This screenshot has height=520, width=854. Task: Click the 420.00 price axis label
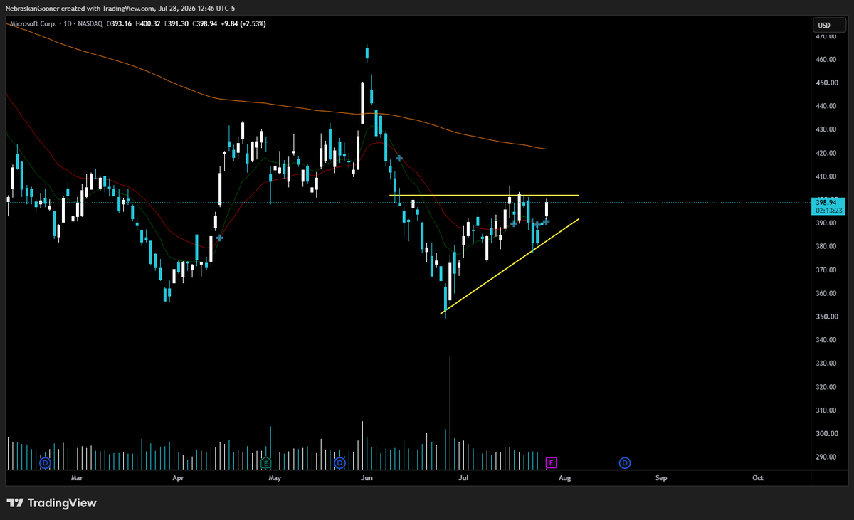(826, 154)
